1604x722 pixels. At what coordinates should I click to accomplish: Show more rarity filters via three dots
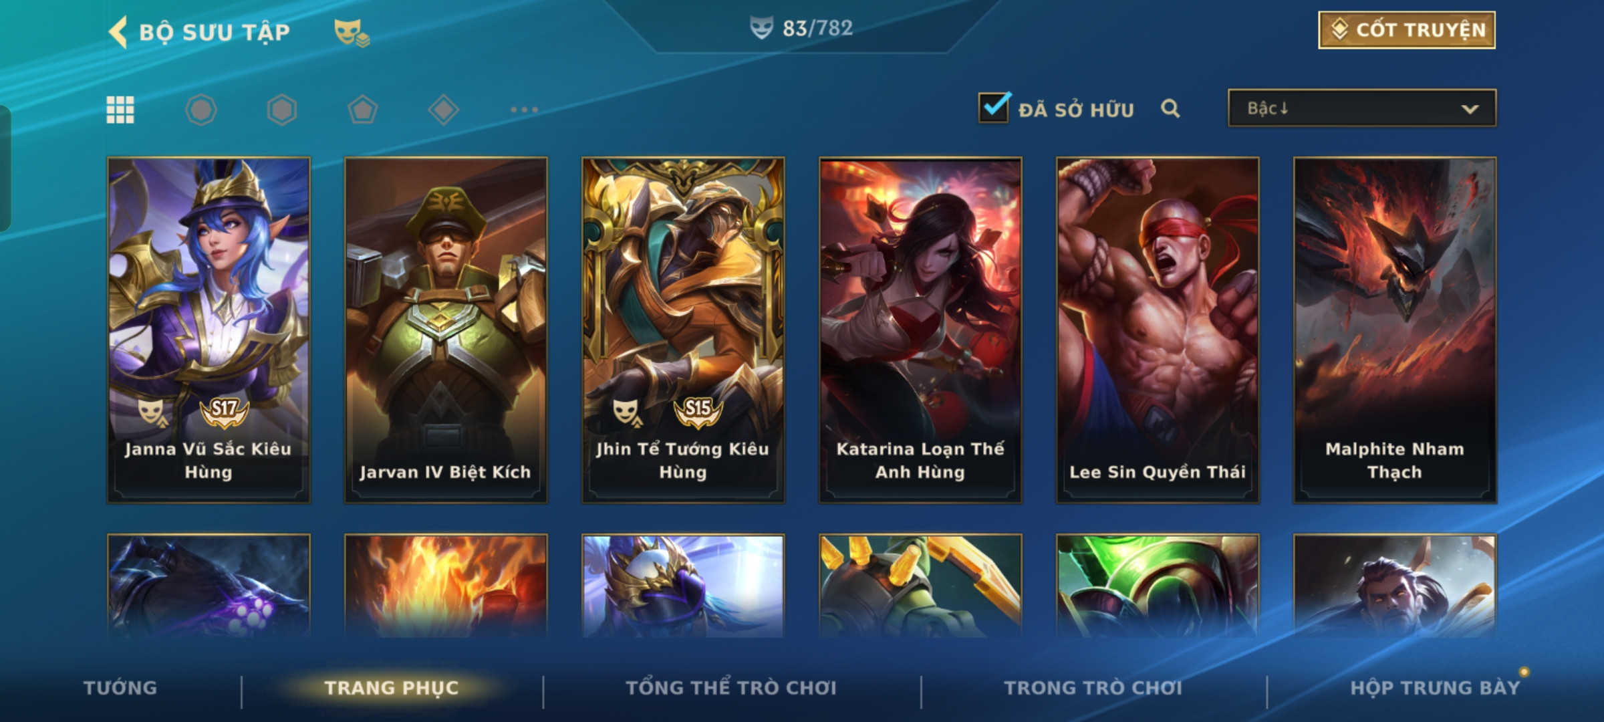[x=525, y=110]
